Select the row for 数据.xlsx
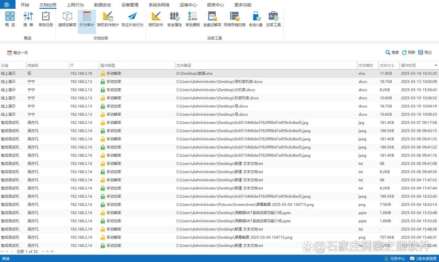 219,73
